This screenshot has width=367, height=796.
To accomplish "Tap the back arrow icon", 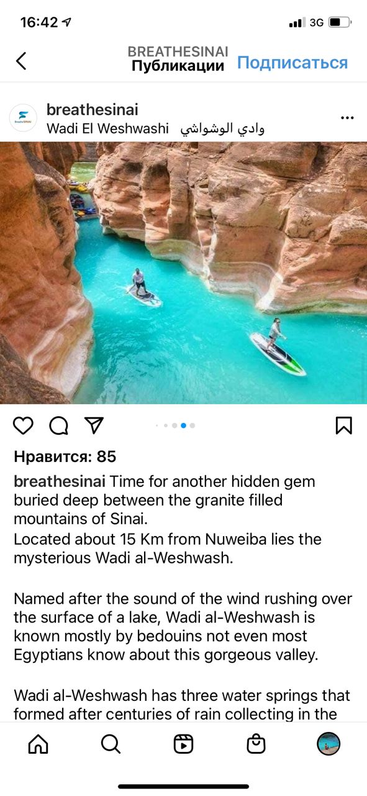I will (21, 60).
